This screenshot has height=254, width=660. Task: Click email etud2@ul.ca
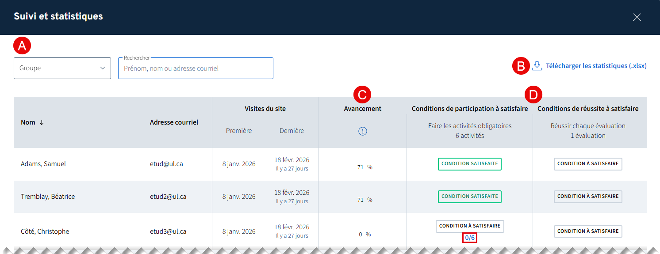(x=168, y=197)
